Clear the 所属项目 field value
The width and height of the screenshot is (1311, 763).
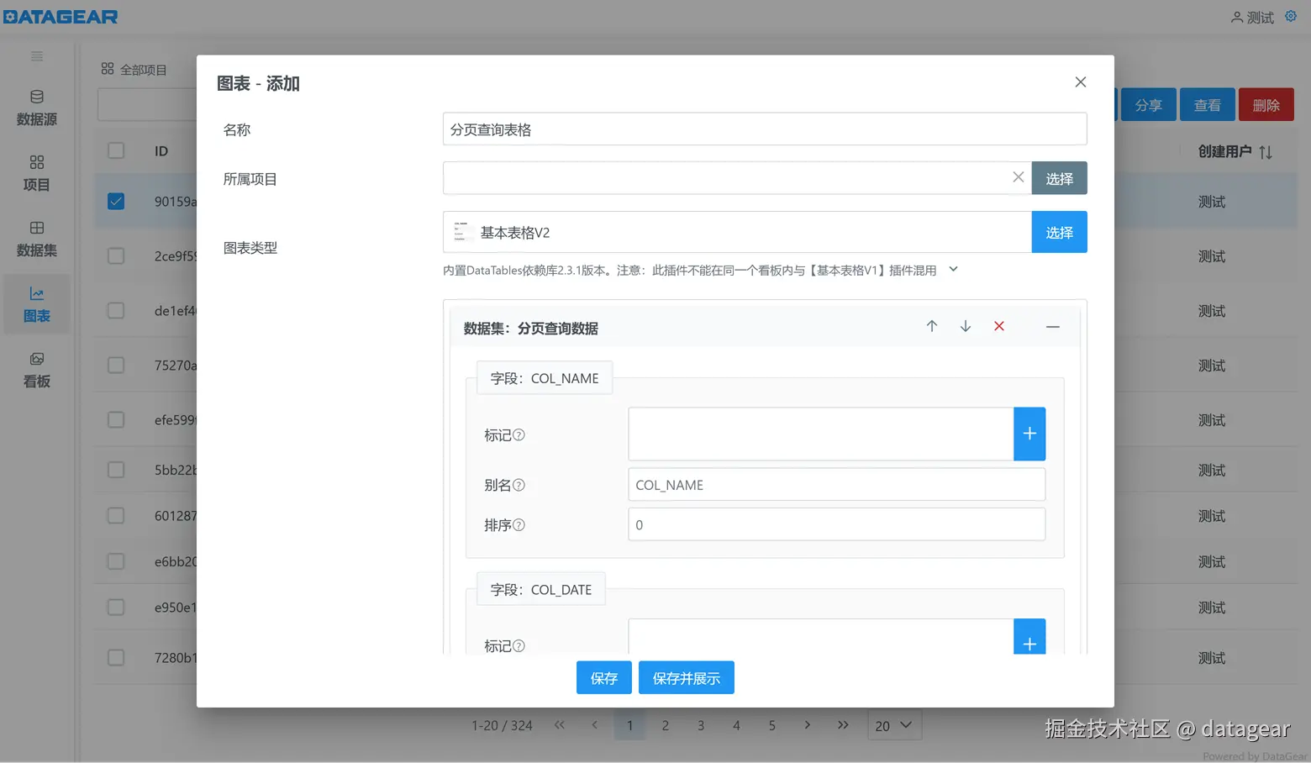point(1018,177)
